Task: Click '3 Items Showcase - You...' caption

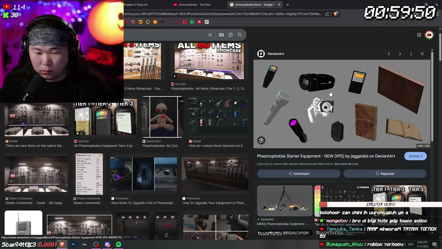Action: (143, 89)
